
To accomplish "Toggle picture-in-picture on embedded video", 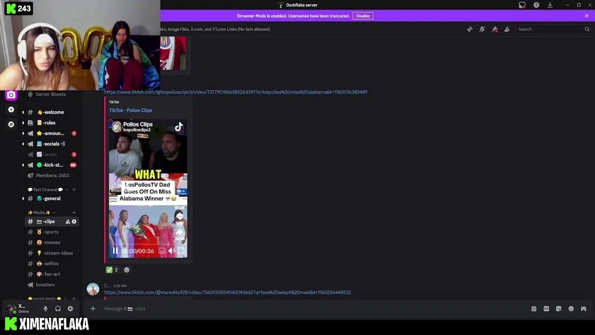I will [162, 251].
